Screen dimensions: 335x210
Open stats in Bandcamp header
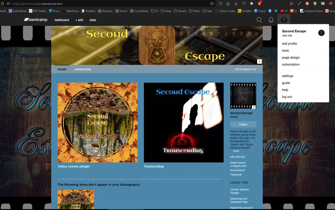(x=93, y=20)
